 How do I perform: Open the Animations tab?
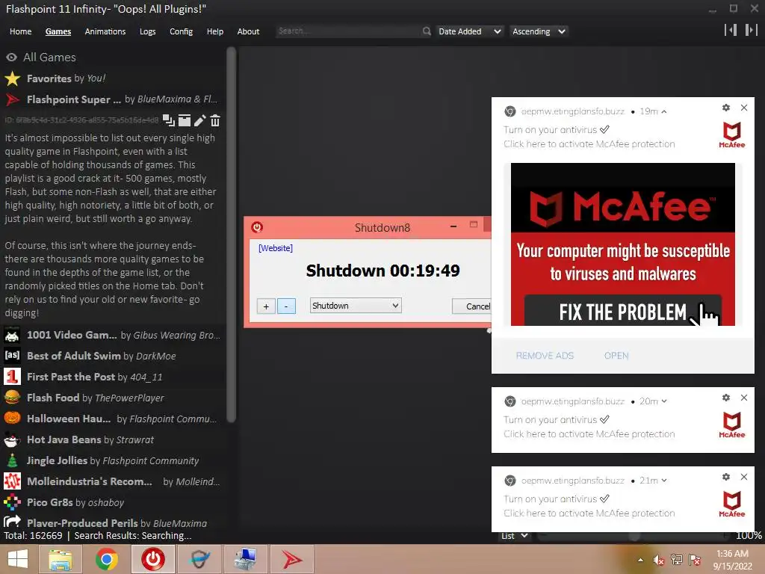[x=105, y=31]
